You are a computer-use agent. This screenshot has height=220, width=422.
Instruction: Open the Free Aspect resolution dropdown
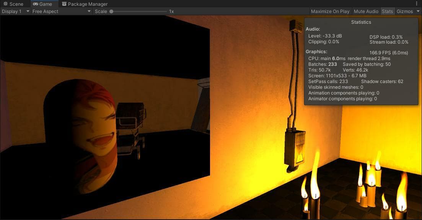[x=61, y=11]
